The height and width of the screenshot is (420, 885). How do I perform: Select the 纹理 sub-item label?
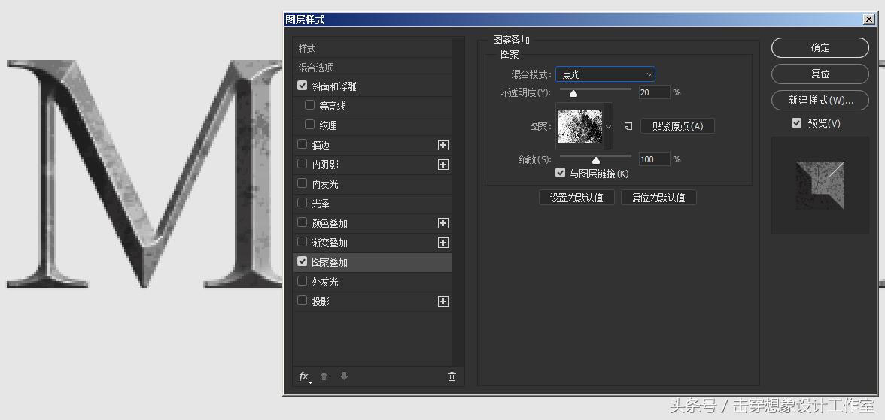(x=328, y=125)
